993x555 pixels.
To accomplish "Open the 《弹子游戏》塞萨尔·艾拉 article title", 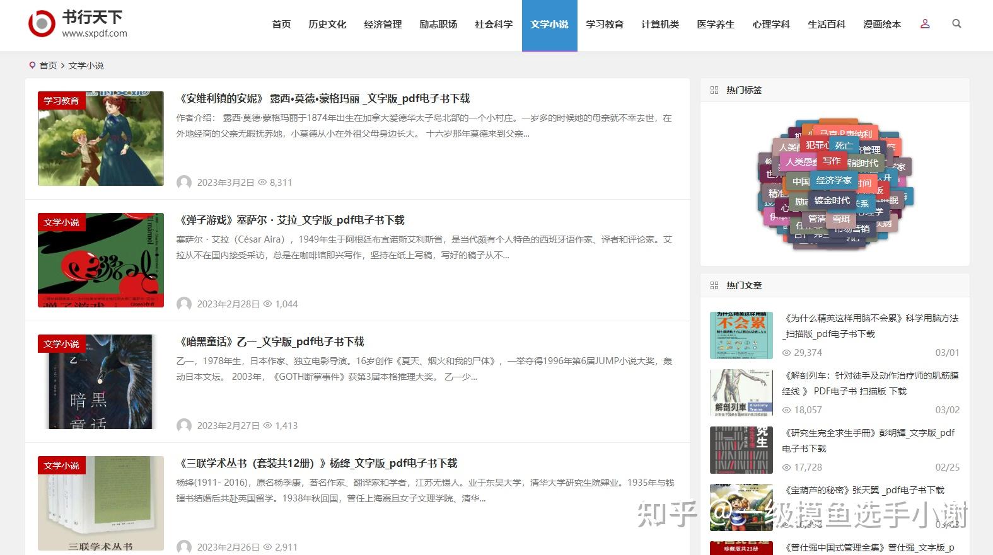I will (291, 220).
